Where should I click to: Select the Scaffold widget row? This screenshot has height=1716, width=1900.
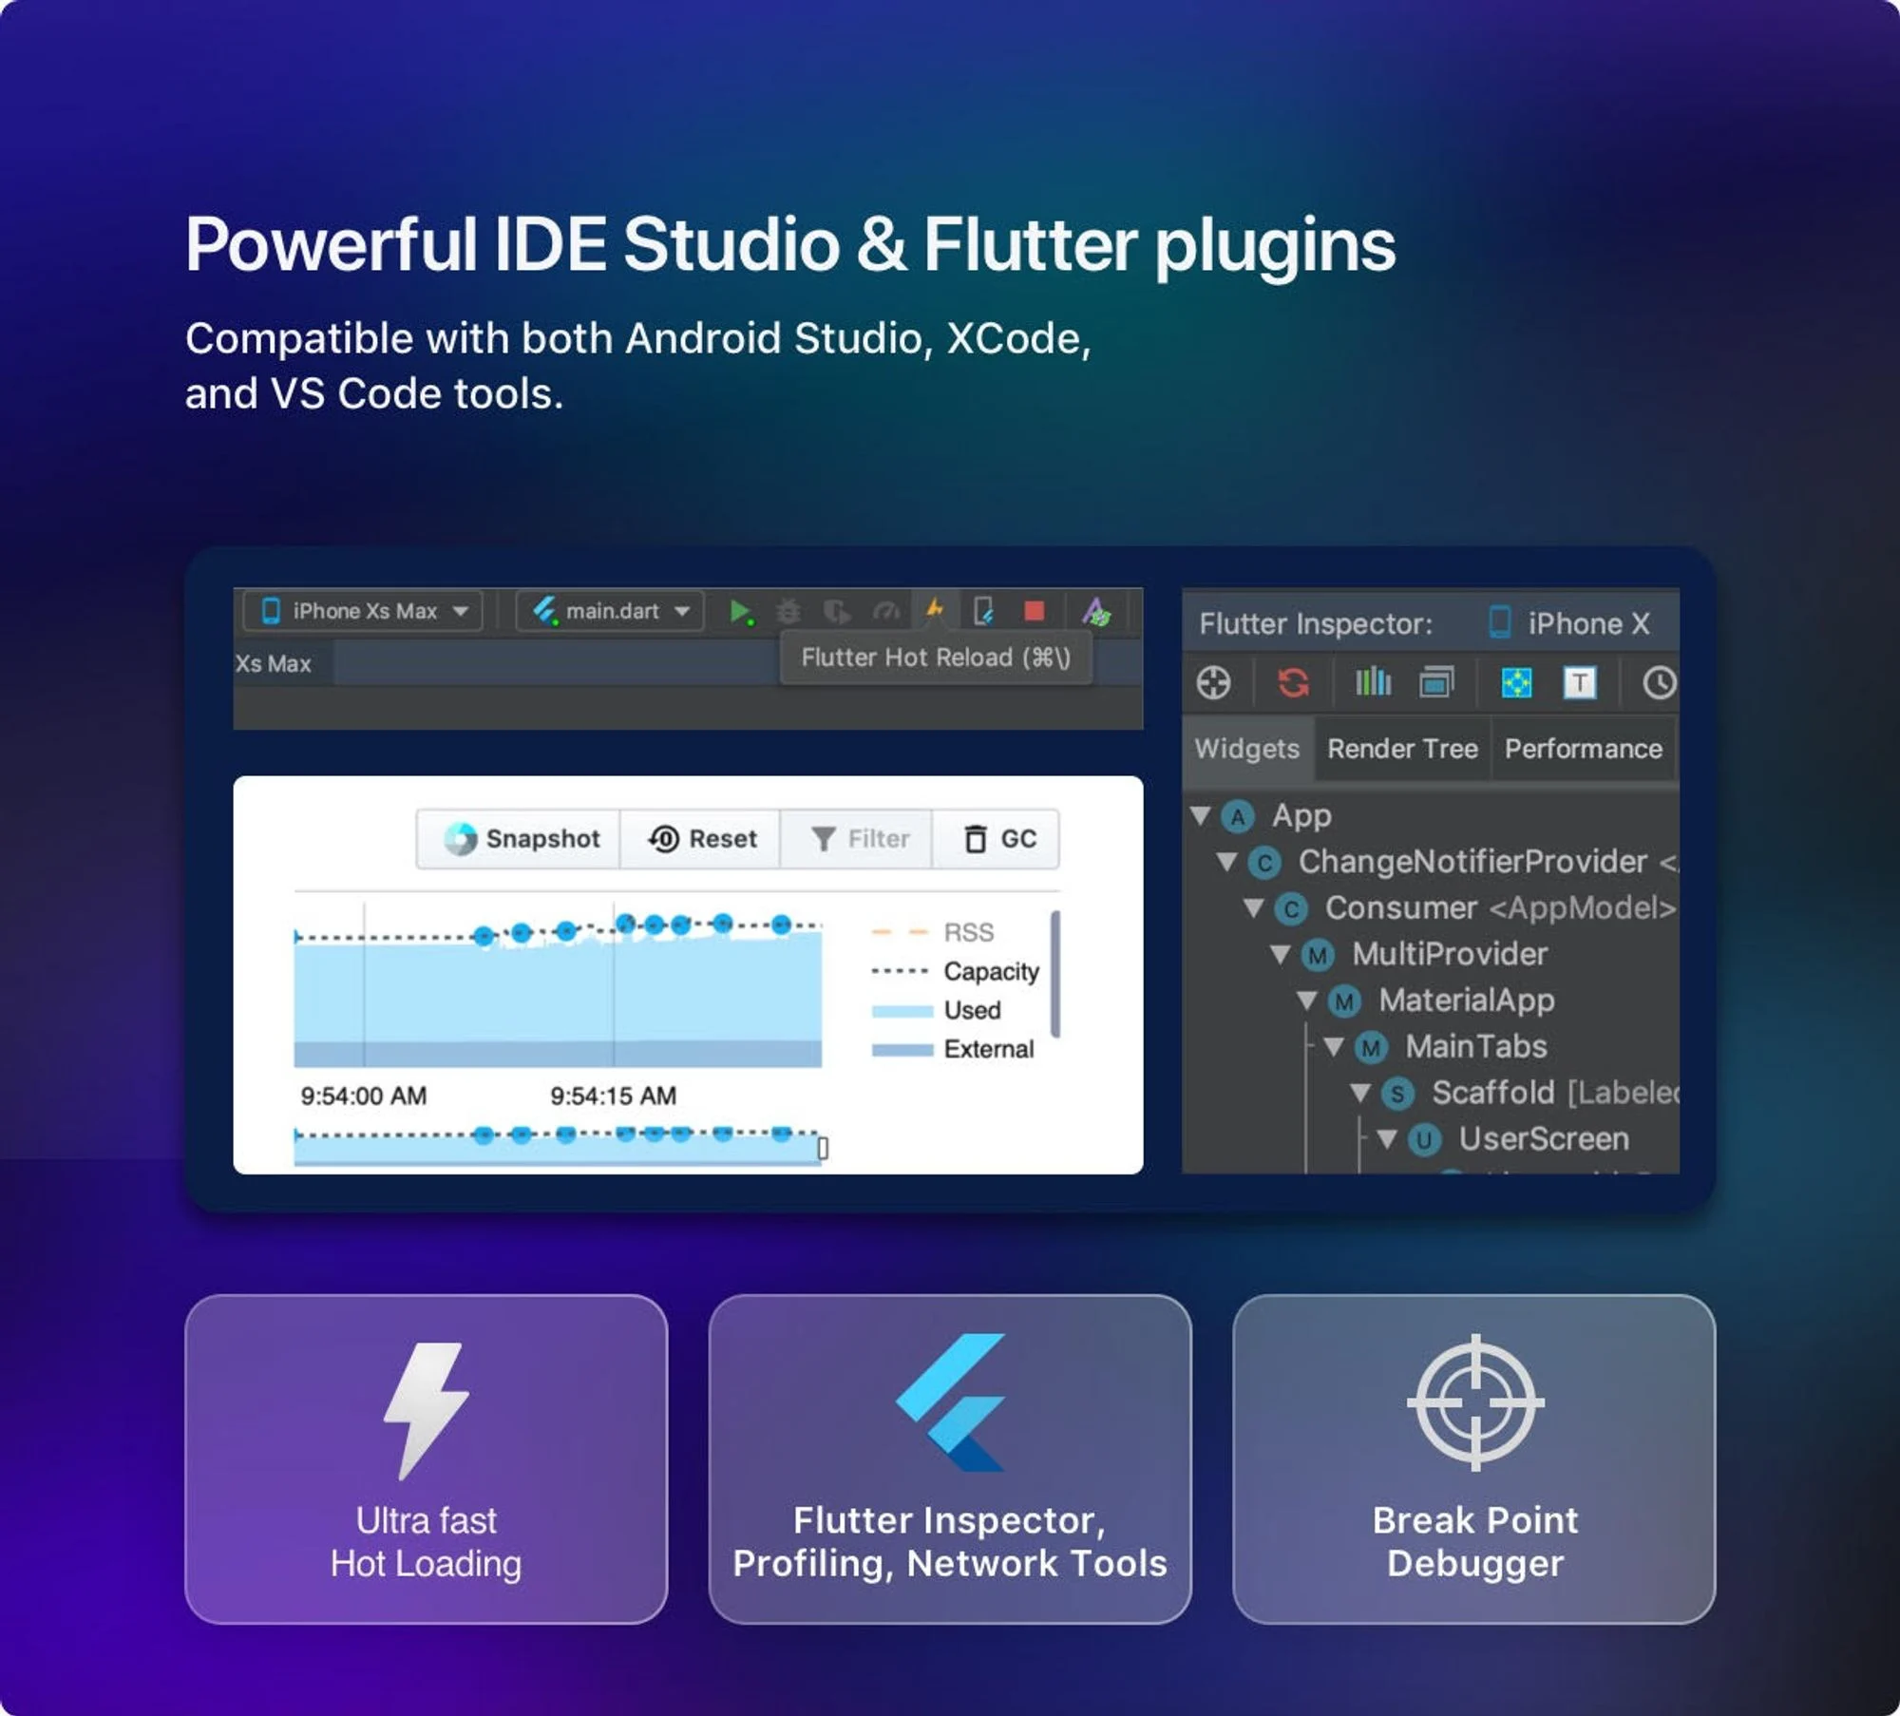click(x=1431, y=1093)
